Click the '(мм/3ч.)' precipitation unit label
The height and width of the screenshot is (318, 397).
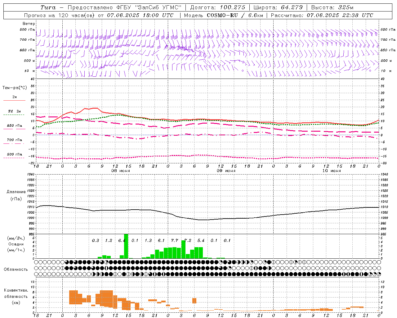(16, 238)
